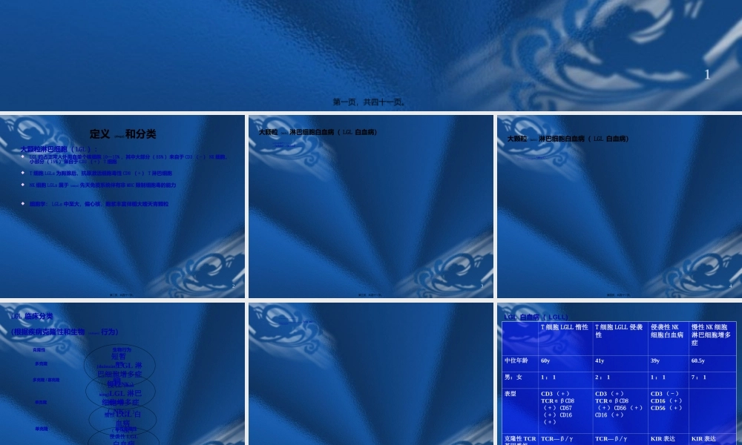Select the '41y' table cell

coord(600,360)
